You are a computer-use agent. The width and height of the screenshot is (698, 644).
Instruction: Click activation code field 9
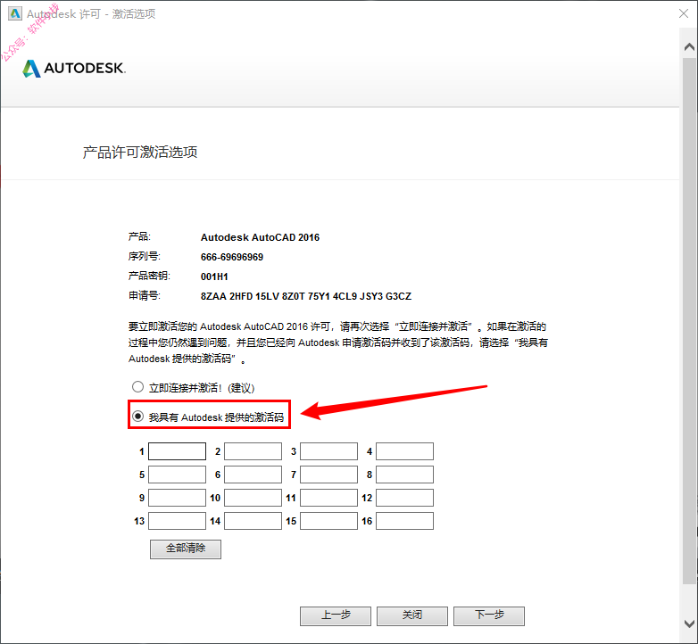point(177,498)
